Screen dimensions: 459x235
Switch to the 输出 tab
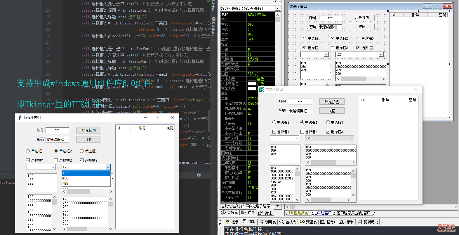tap(249, 222)
